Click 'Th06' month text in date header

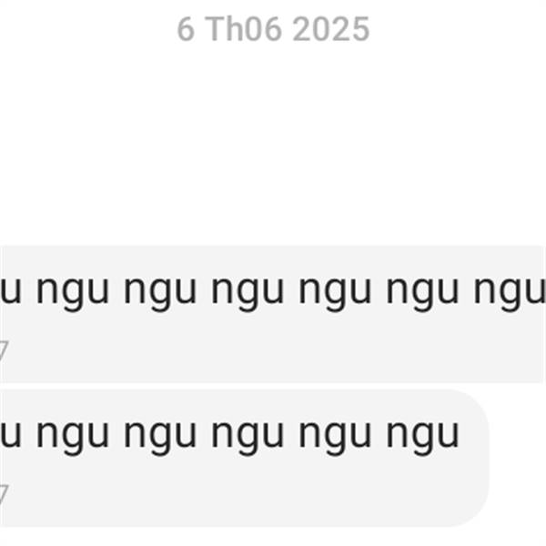[x=244, y=30]
